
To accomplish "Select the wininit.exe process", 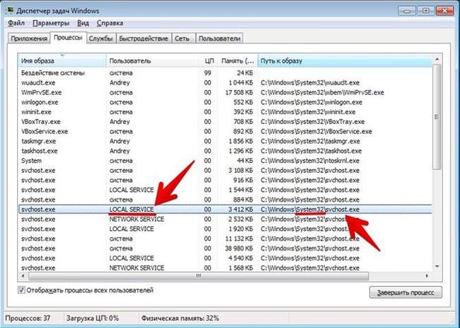I will click(x=225, y=112).
